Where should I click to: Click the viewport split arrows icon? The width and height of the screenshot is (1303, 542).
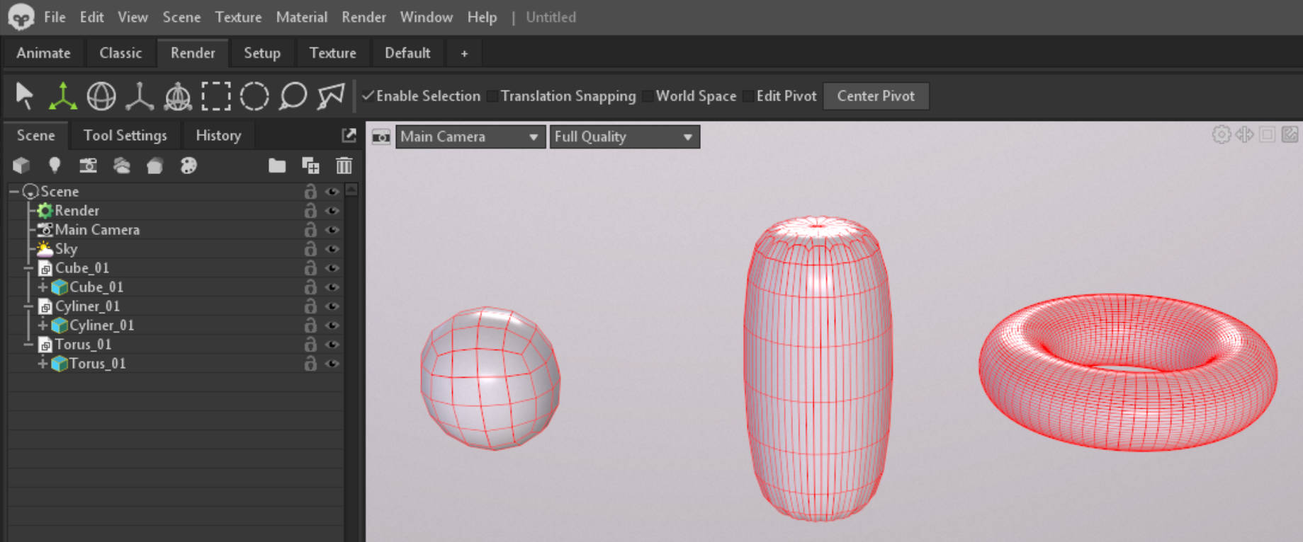[1245, 134]
